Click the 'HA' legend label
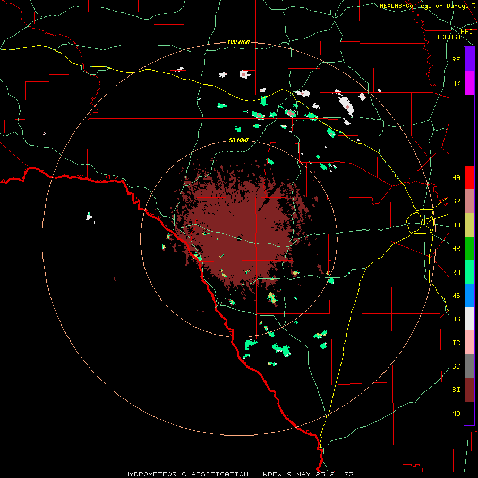478x478 pixels. (456, 178)
